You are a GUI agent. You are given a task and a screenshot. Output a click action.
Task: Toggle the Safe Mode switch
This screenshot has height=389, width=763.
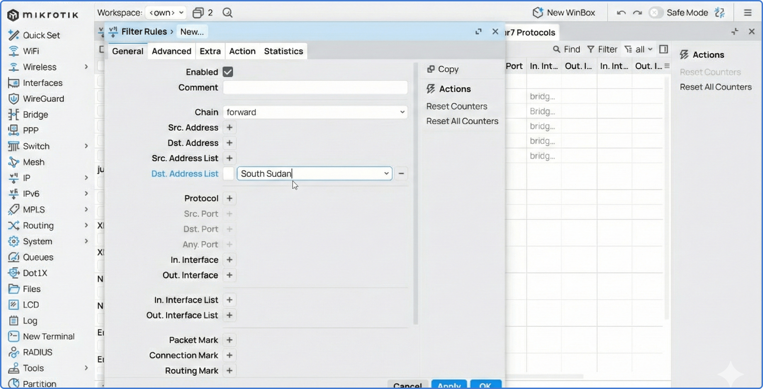coord(656,13)
